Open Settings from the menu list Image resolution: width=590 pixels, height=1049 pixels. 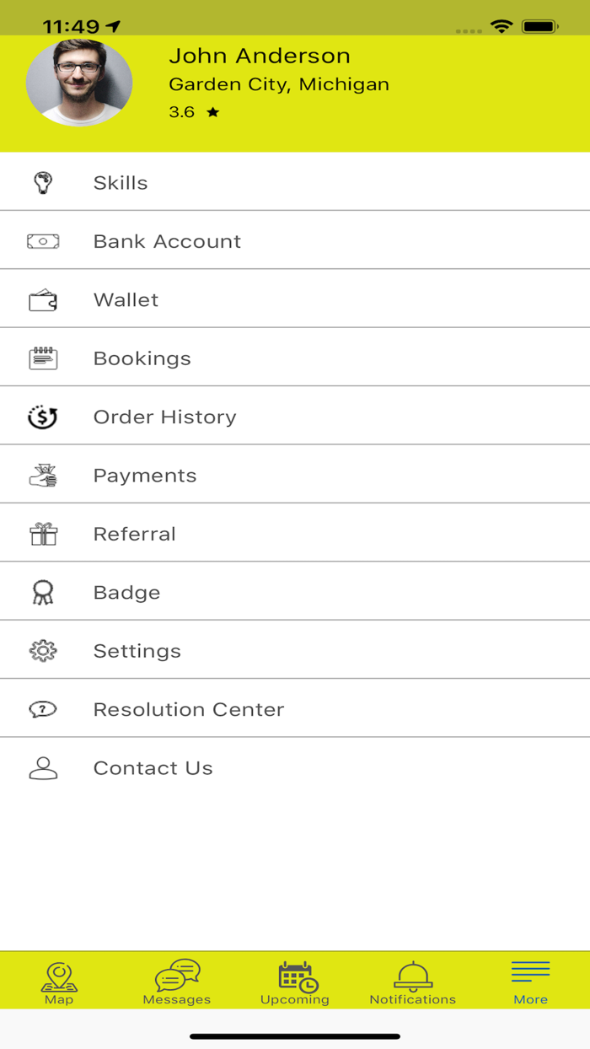(137, 649)
